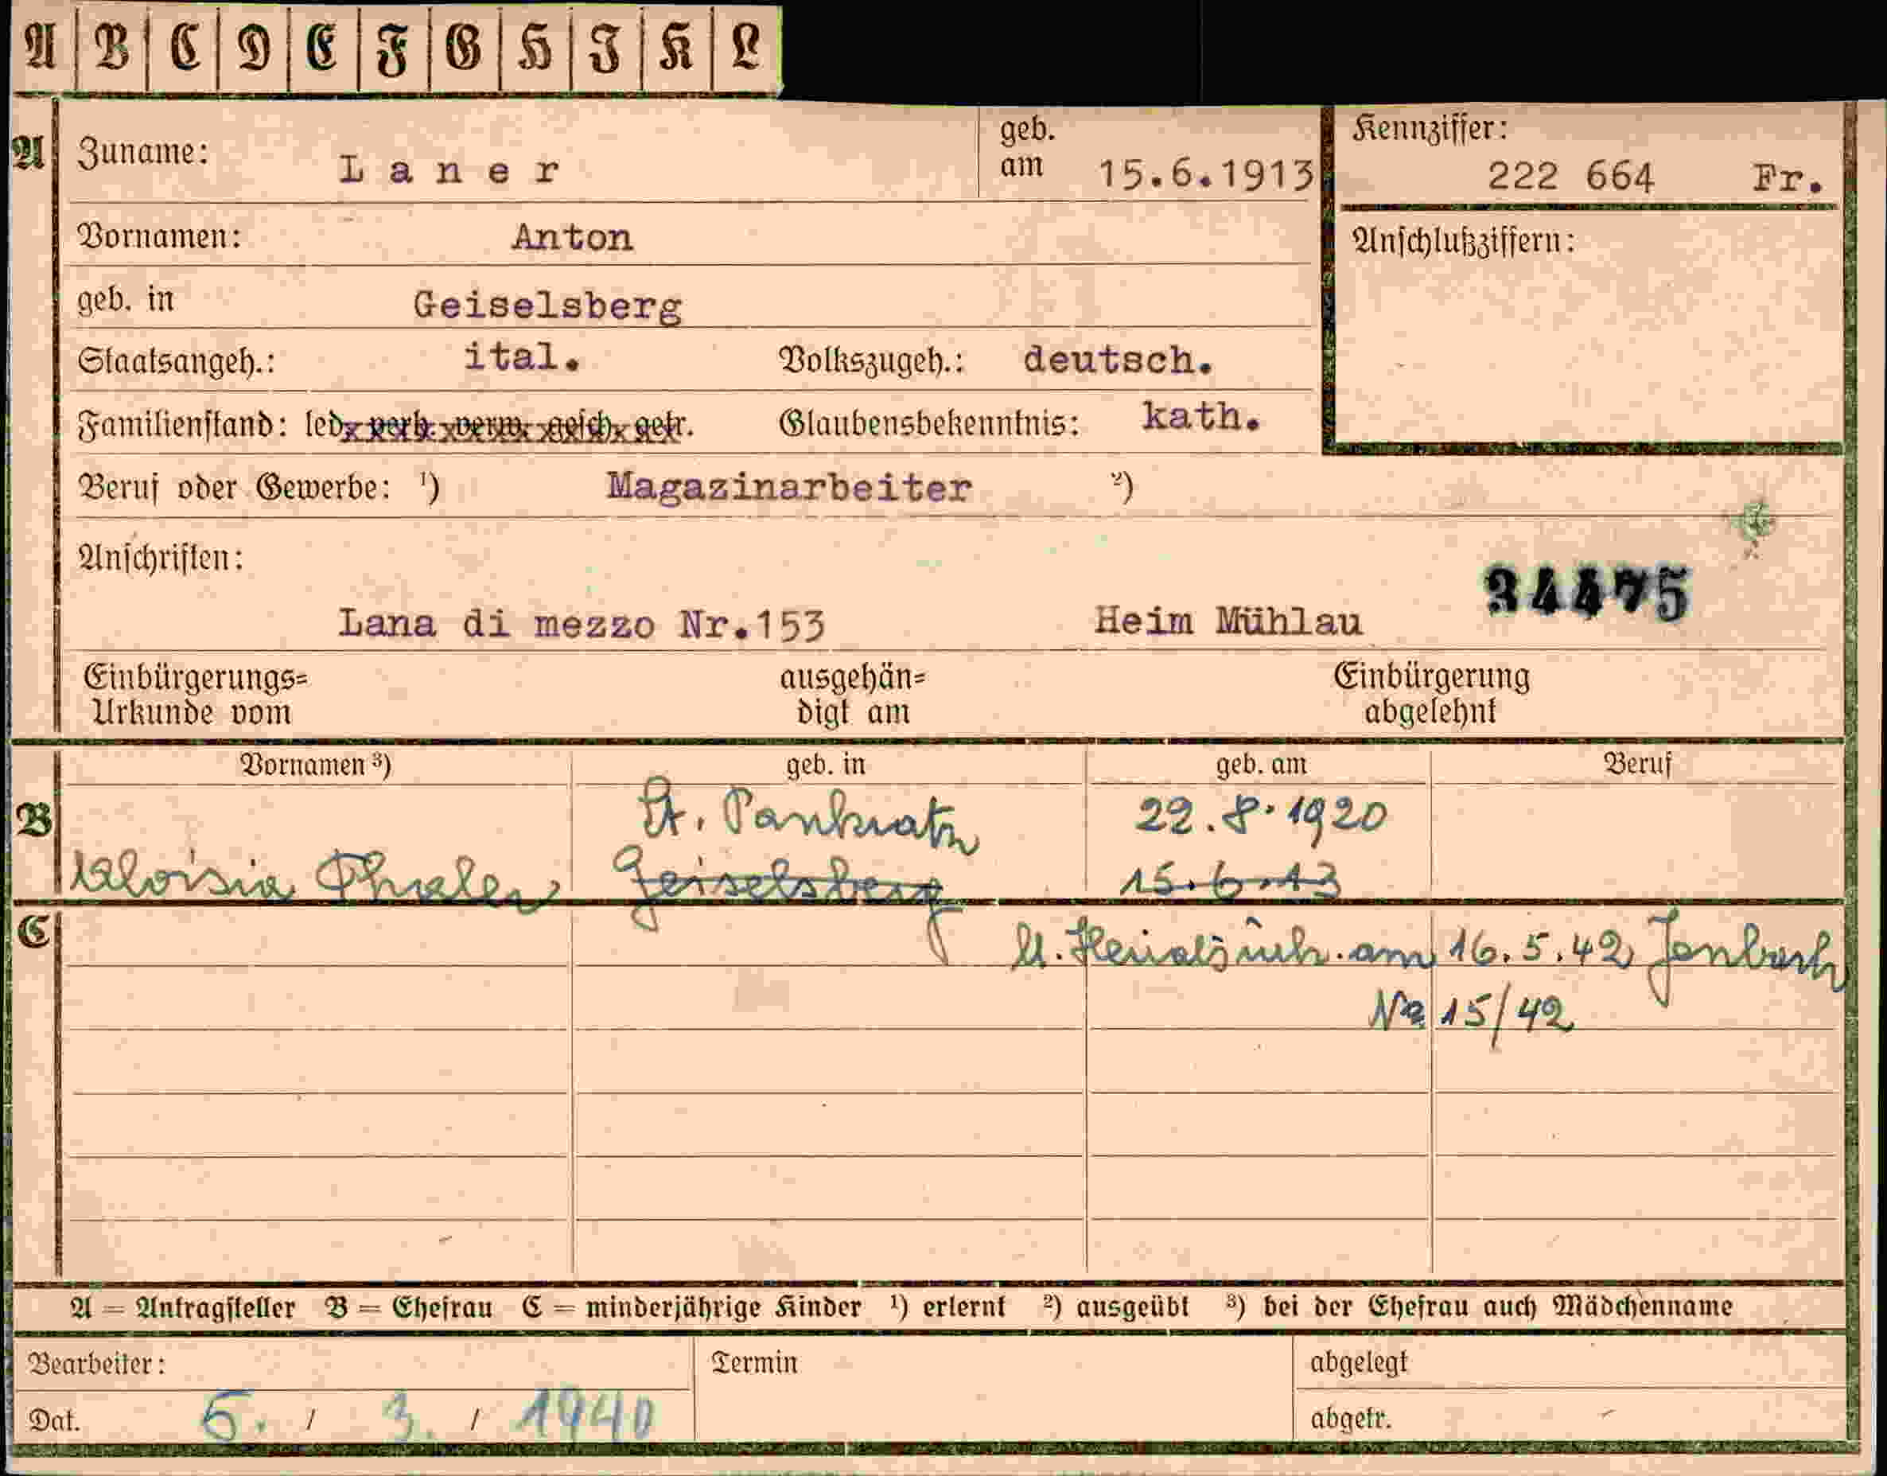
Task: Click the 'ausgehändigt am' label
Action: [x=853, y=695]
